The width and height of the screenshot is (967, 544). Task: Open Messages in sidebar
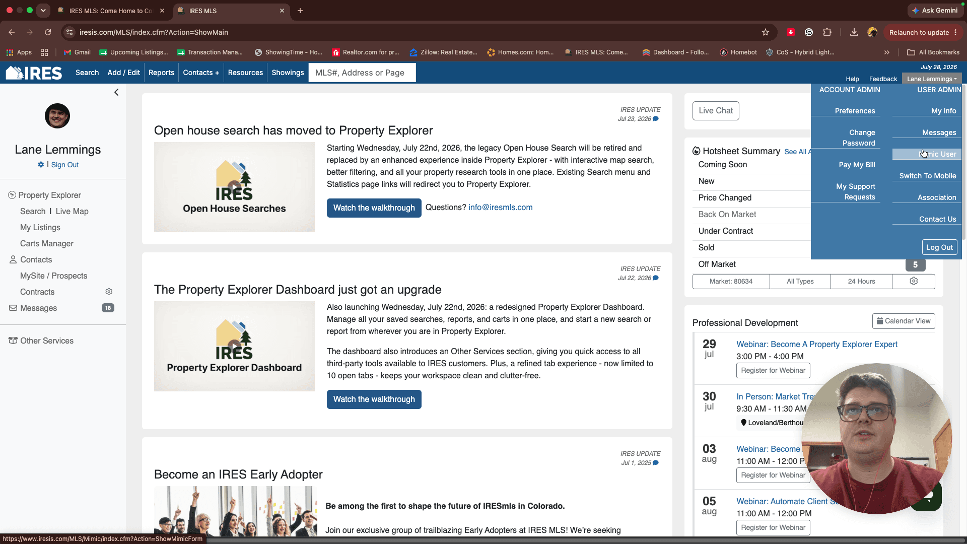click(x=38, y=308)
